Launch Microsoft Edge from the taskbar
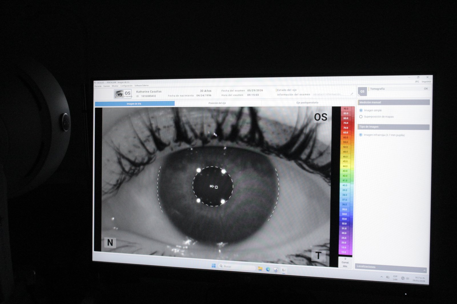457x304 pixels. 268,269
